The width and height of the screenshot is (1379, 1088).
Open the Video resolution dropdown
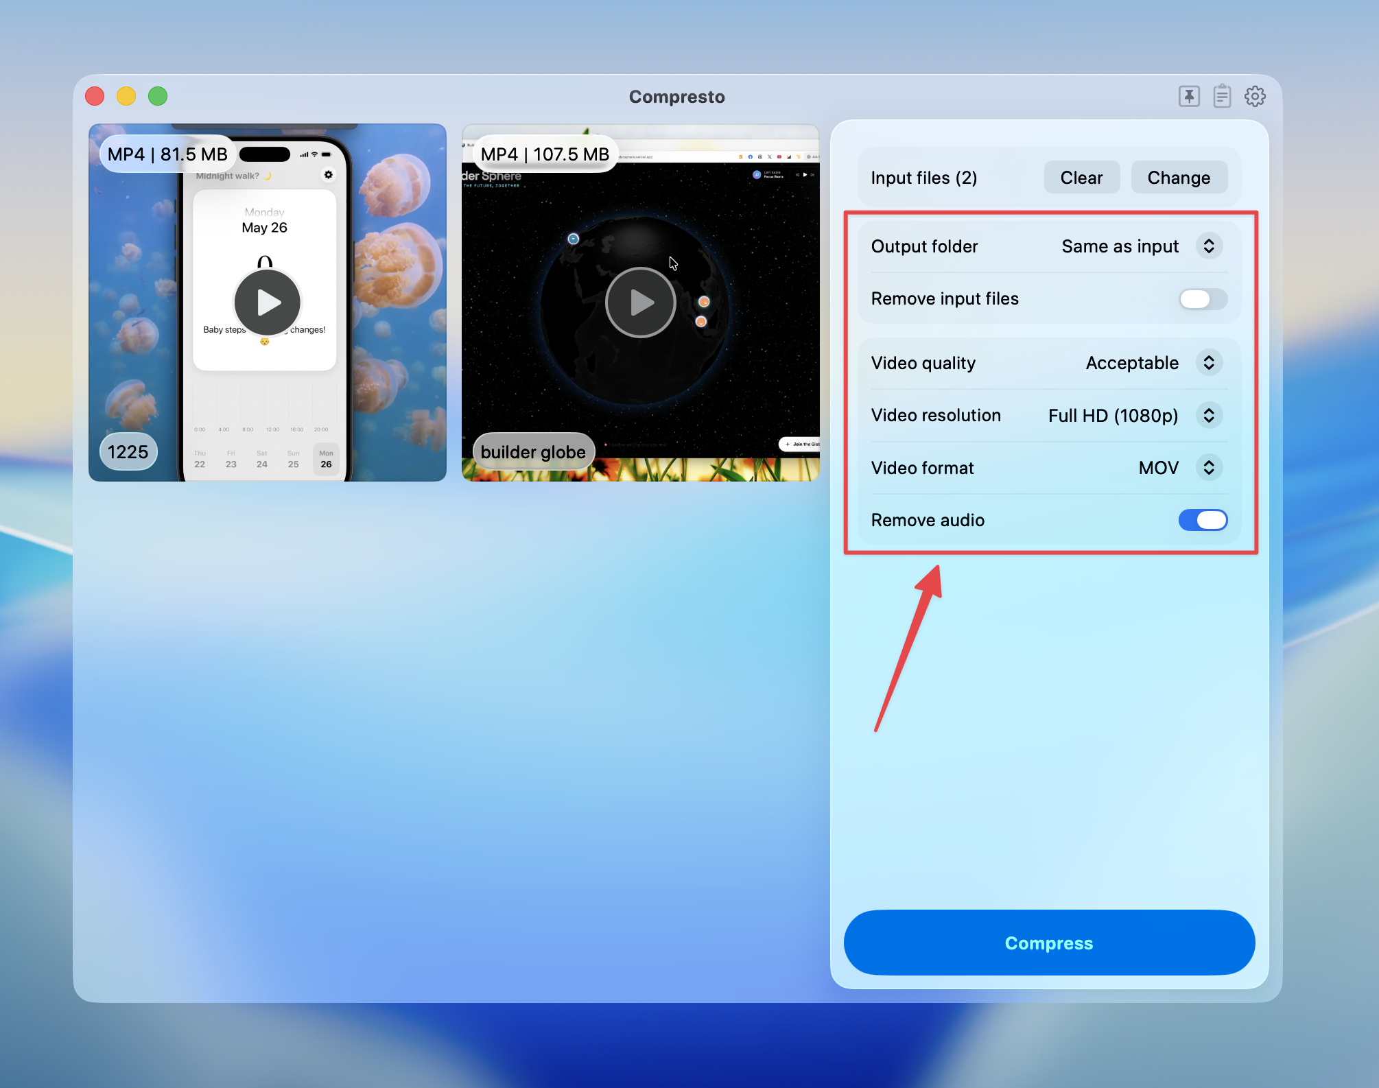1210,415
